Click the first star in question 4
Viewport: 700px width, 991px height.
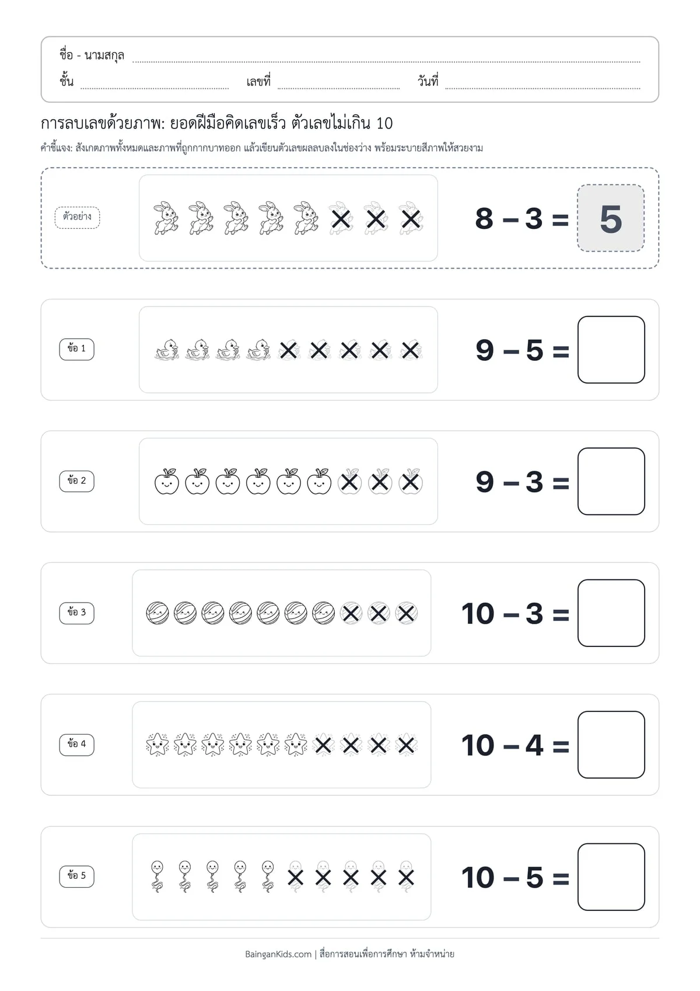point(157,745)
